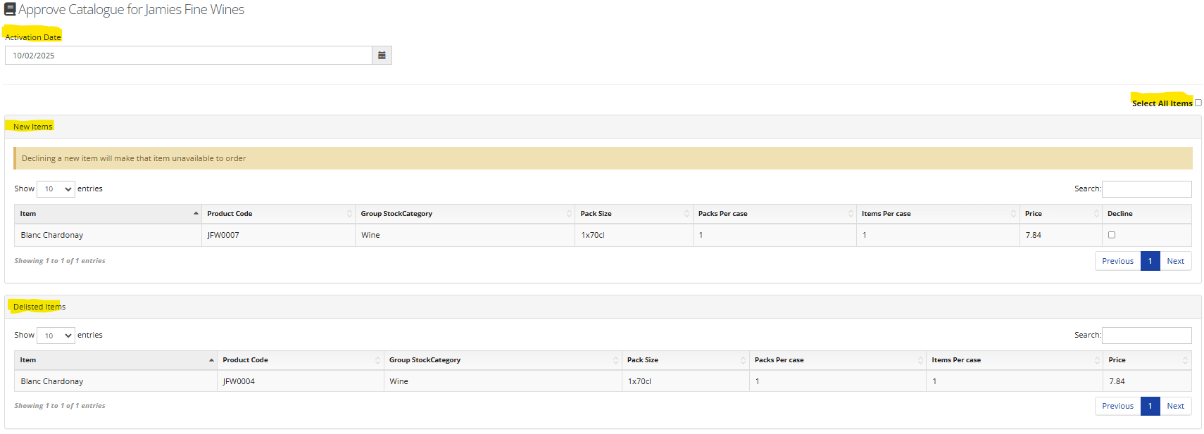Sort Delisted Items by Packs Per case
The image size is (1204, 434).
pos(838,360)
